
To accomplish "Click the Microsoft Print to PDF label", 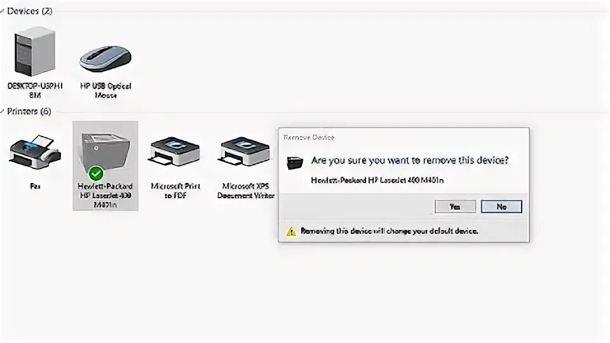I will 175,191.
